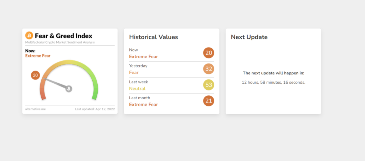
Task: Click the Fear & Greed Index title
Action: coord(63,36)
